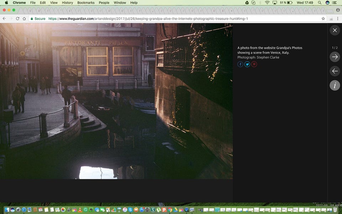Open the Edit menu
The width and height of the screenshot is (342, 214).
coord(43,2)
